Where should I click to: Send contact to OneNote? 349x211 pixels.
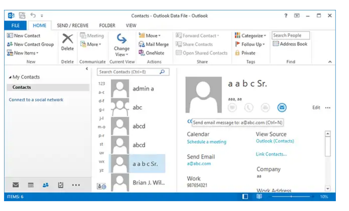coord(152,53)
